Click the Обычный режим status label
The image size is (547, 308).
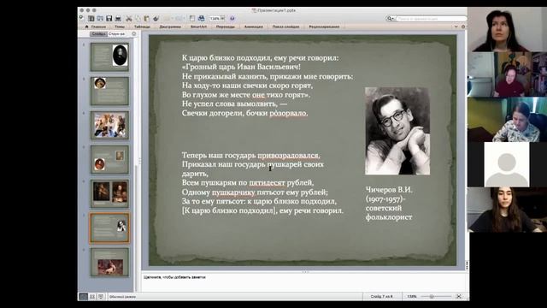122,297
